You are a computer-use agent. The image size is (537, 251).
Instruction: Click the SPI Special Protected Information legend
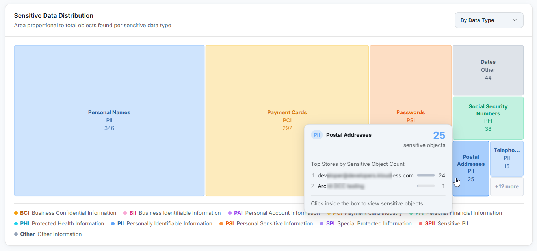[366, 224]
